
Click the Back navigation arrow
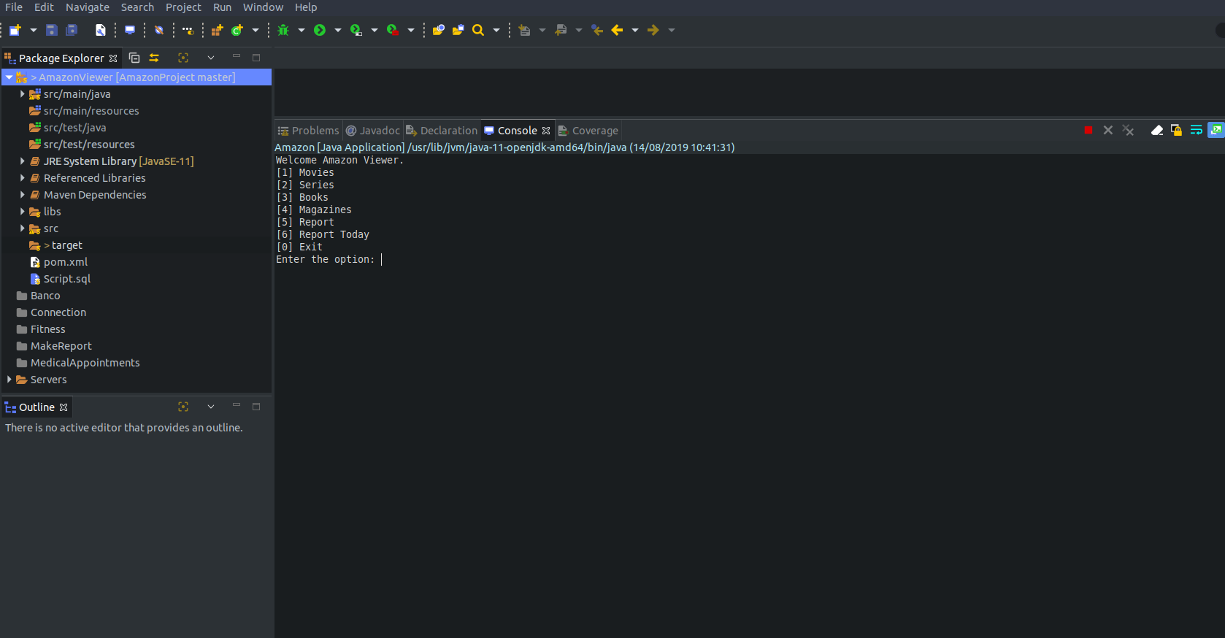[x=617, y=30]
